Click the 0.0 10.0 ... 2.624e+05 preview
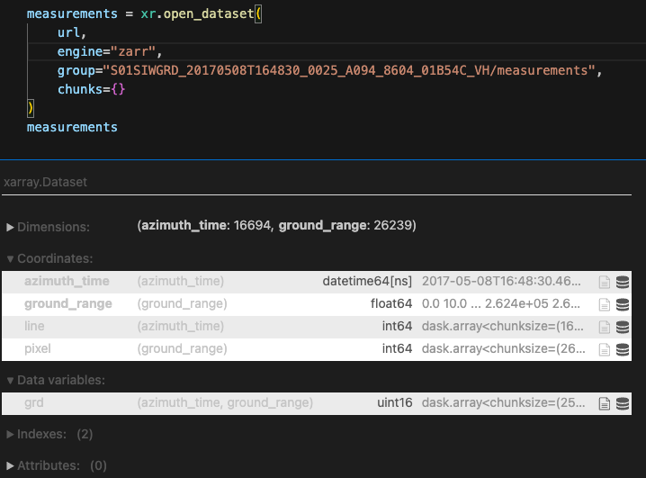This screenshot has height=478, width=646. 500,303
